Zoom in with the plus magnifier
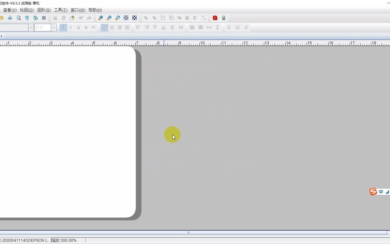390x244 pixels. pyautogui.click(x=101, y=18)
